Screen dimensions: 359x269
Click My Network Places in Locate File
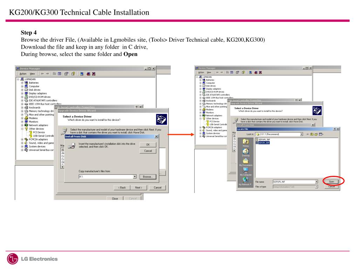tap(246, 181)
